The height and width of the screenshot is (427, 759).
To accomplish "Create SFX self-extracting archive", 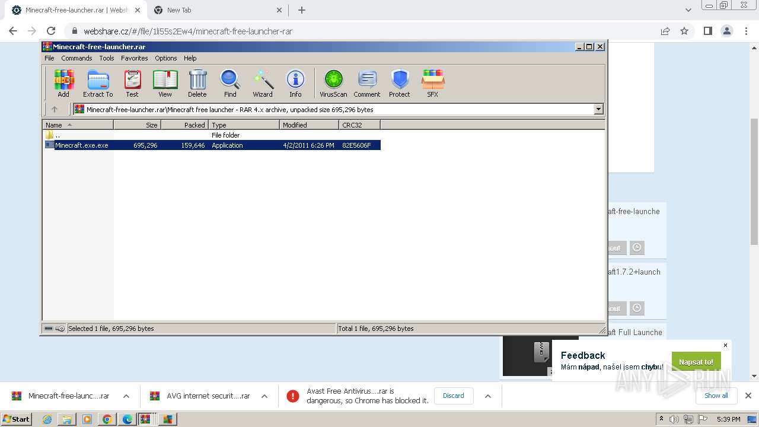I will pos(433,83).
